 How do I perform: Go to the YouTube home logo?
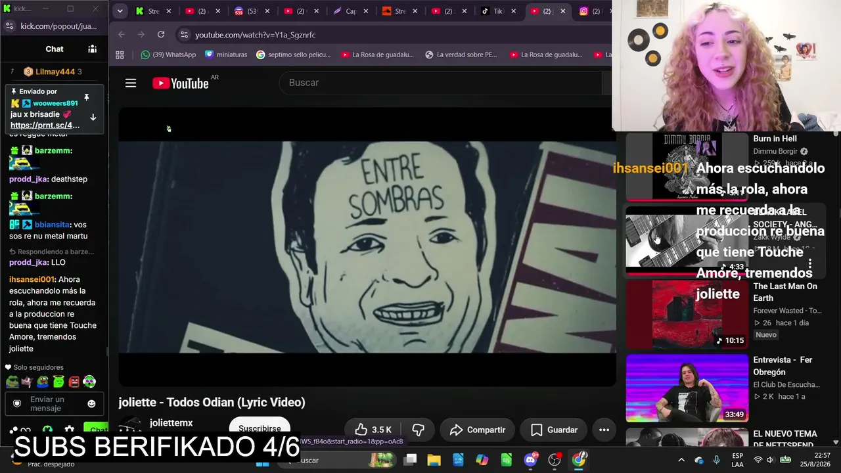[180, 83]
